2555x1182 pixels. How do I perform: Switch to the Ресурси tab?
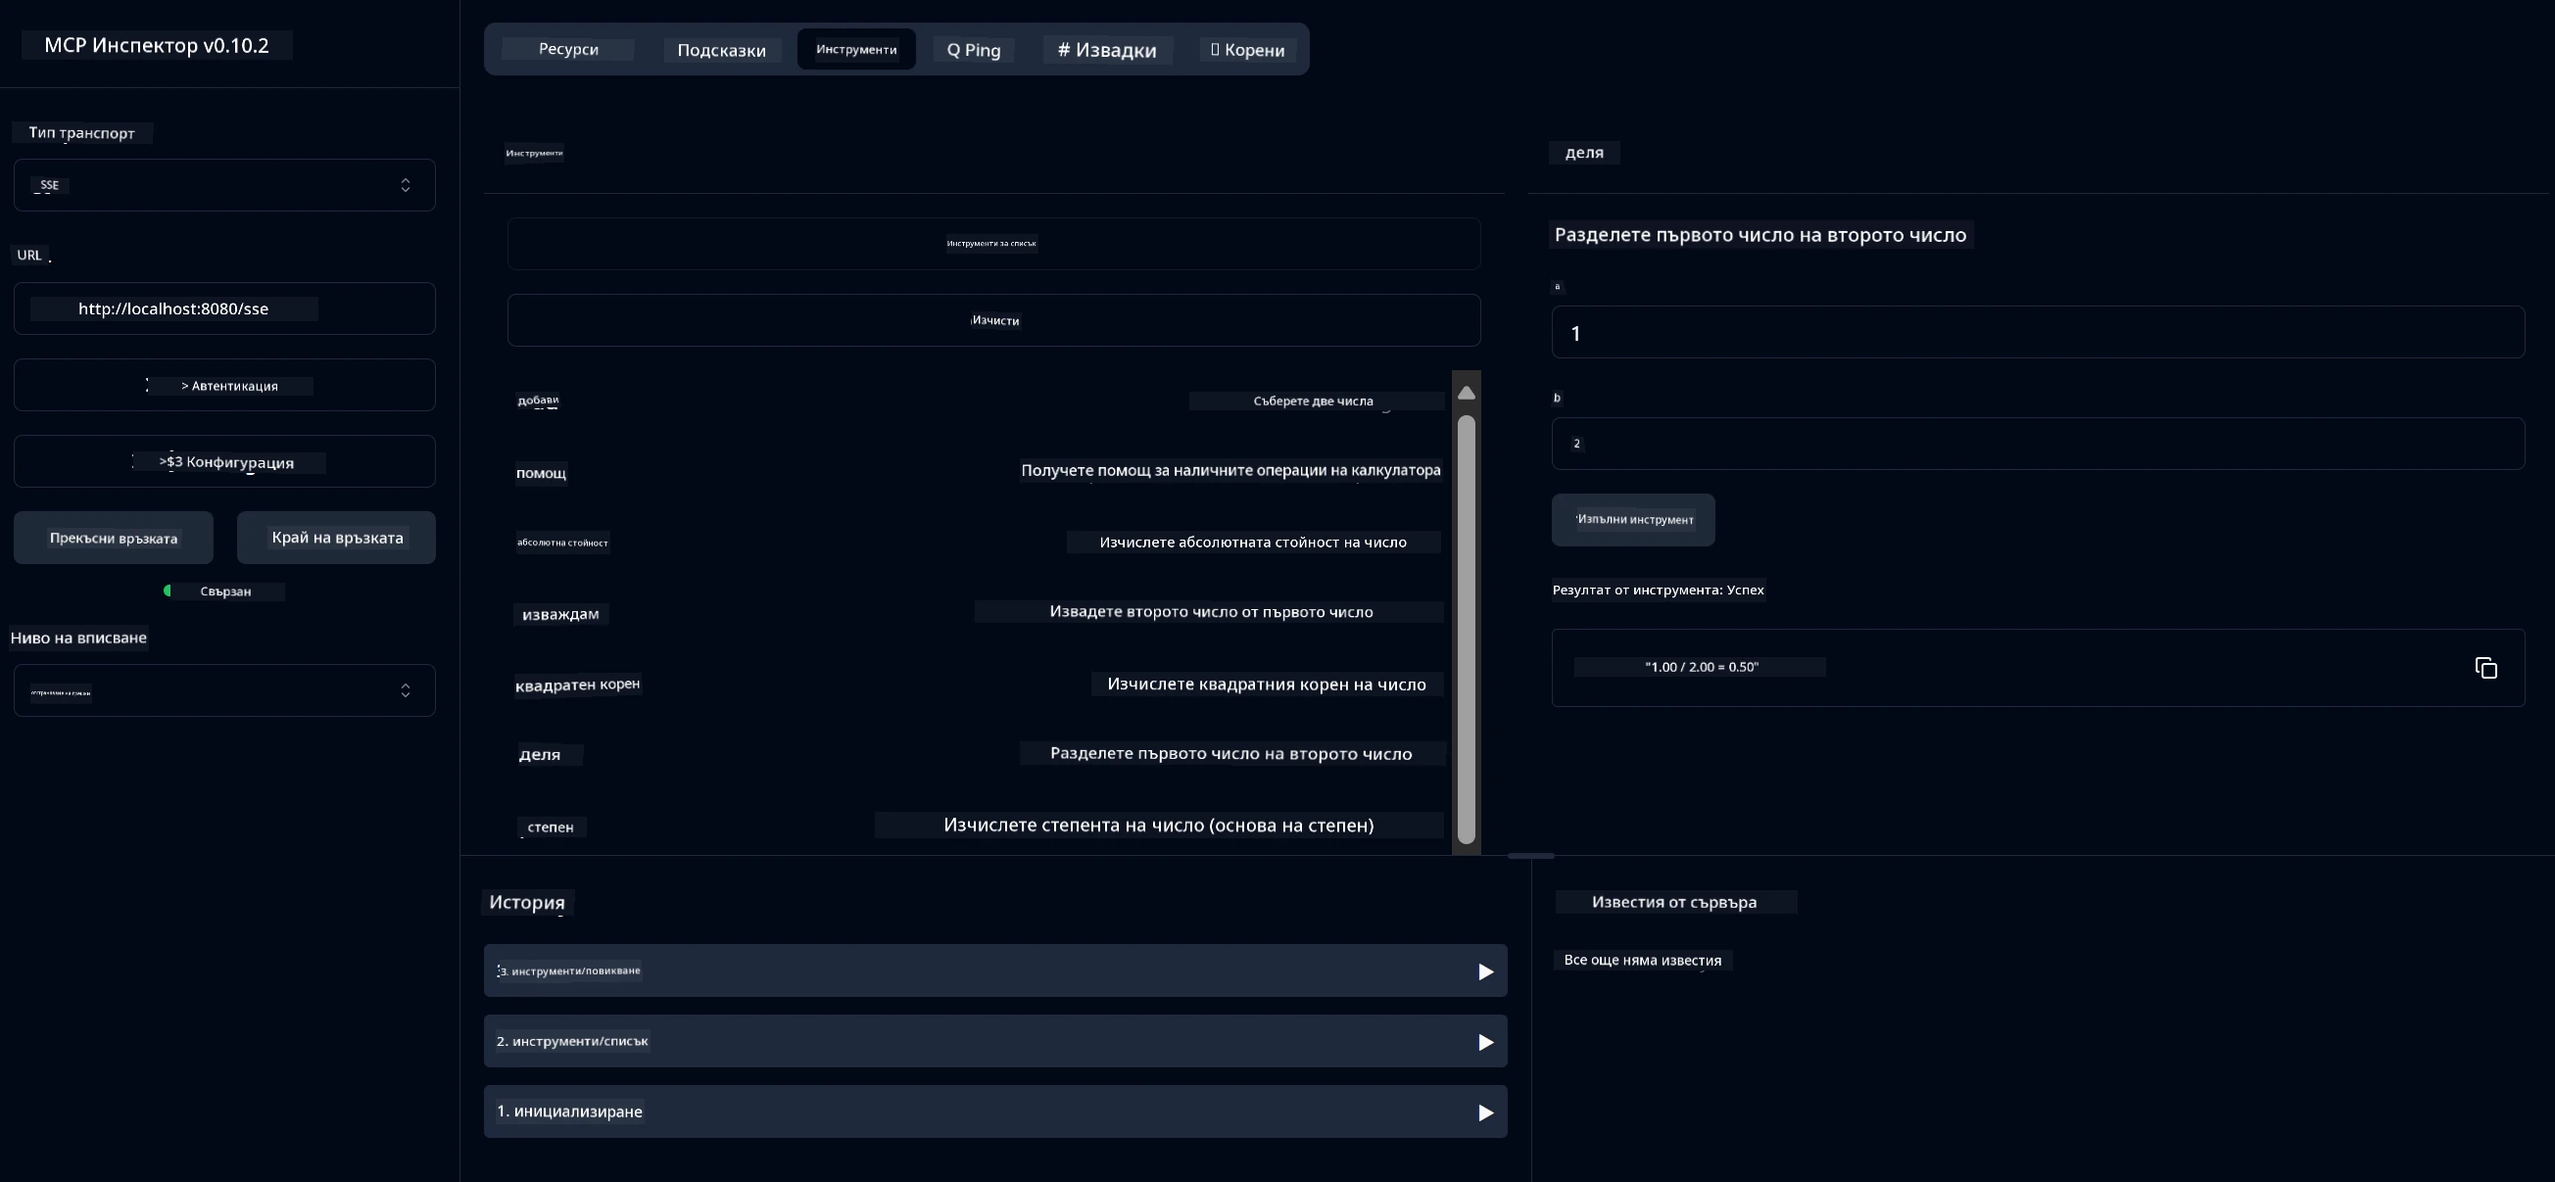pyautogui.click(x=568, y=50)
